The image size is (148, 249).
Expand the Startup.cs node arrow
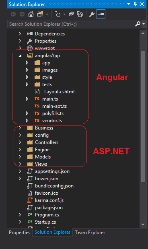[20, 222]
